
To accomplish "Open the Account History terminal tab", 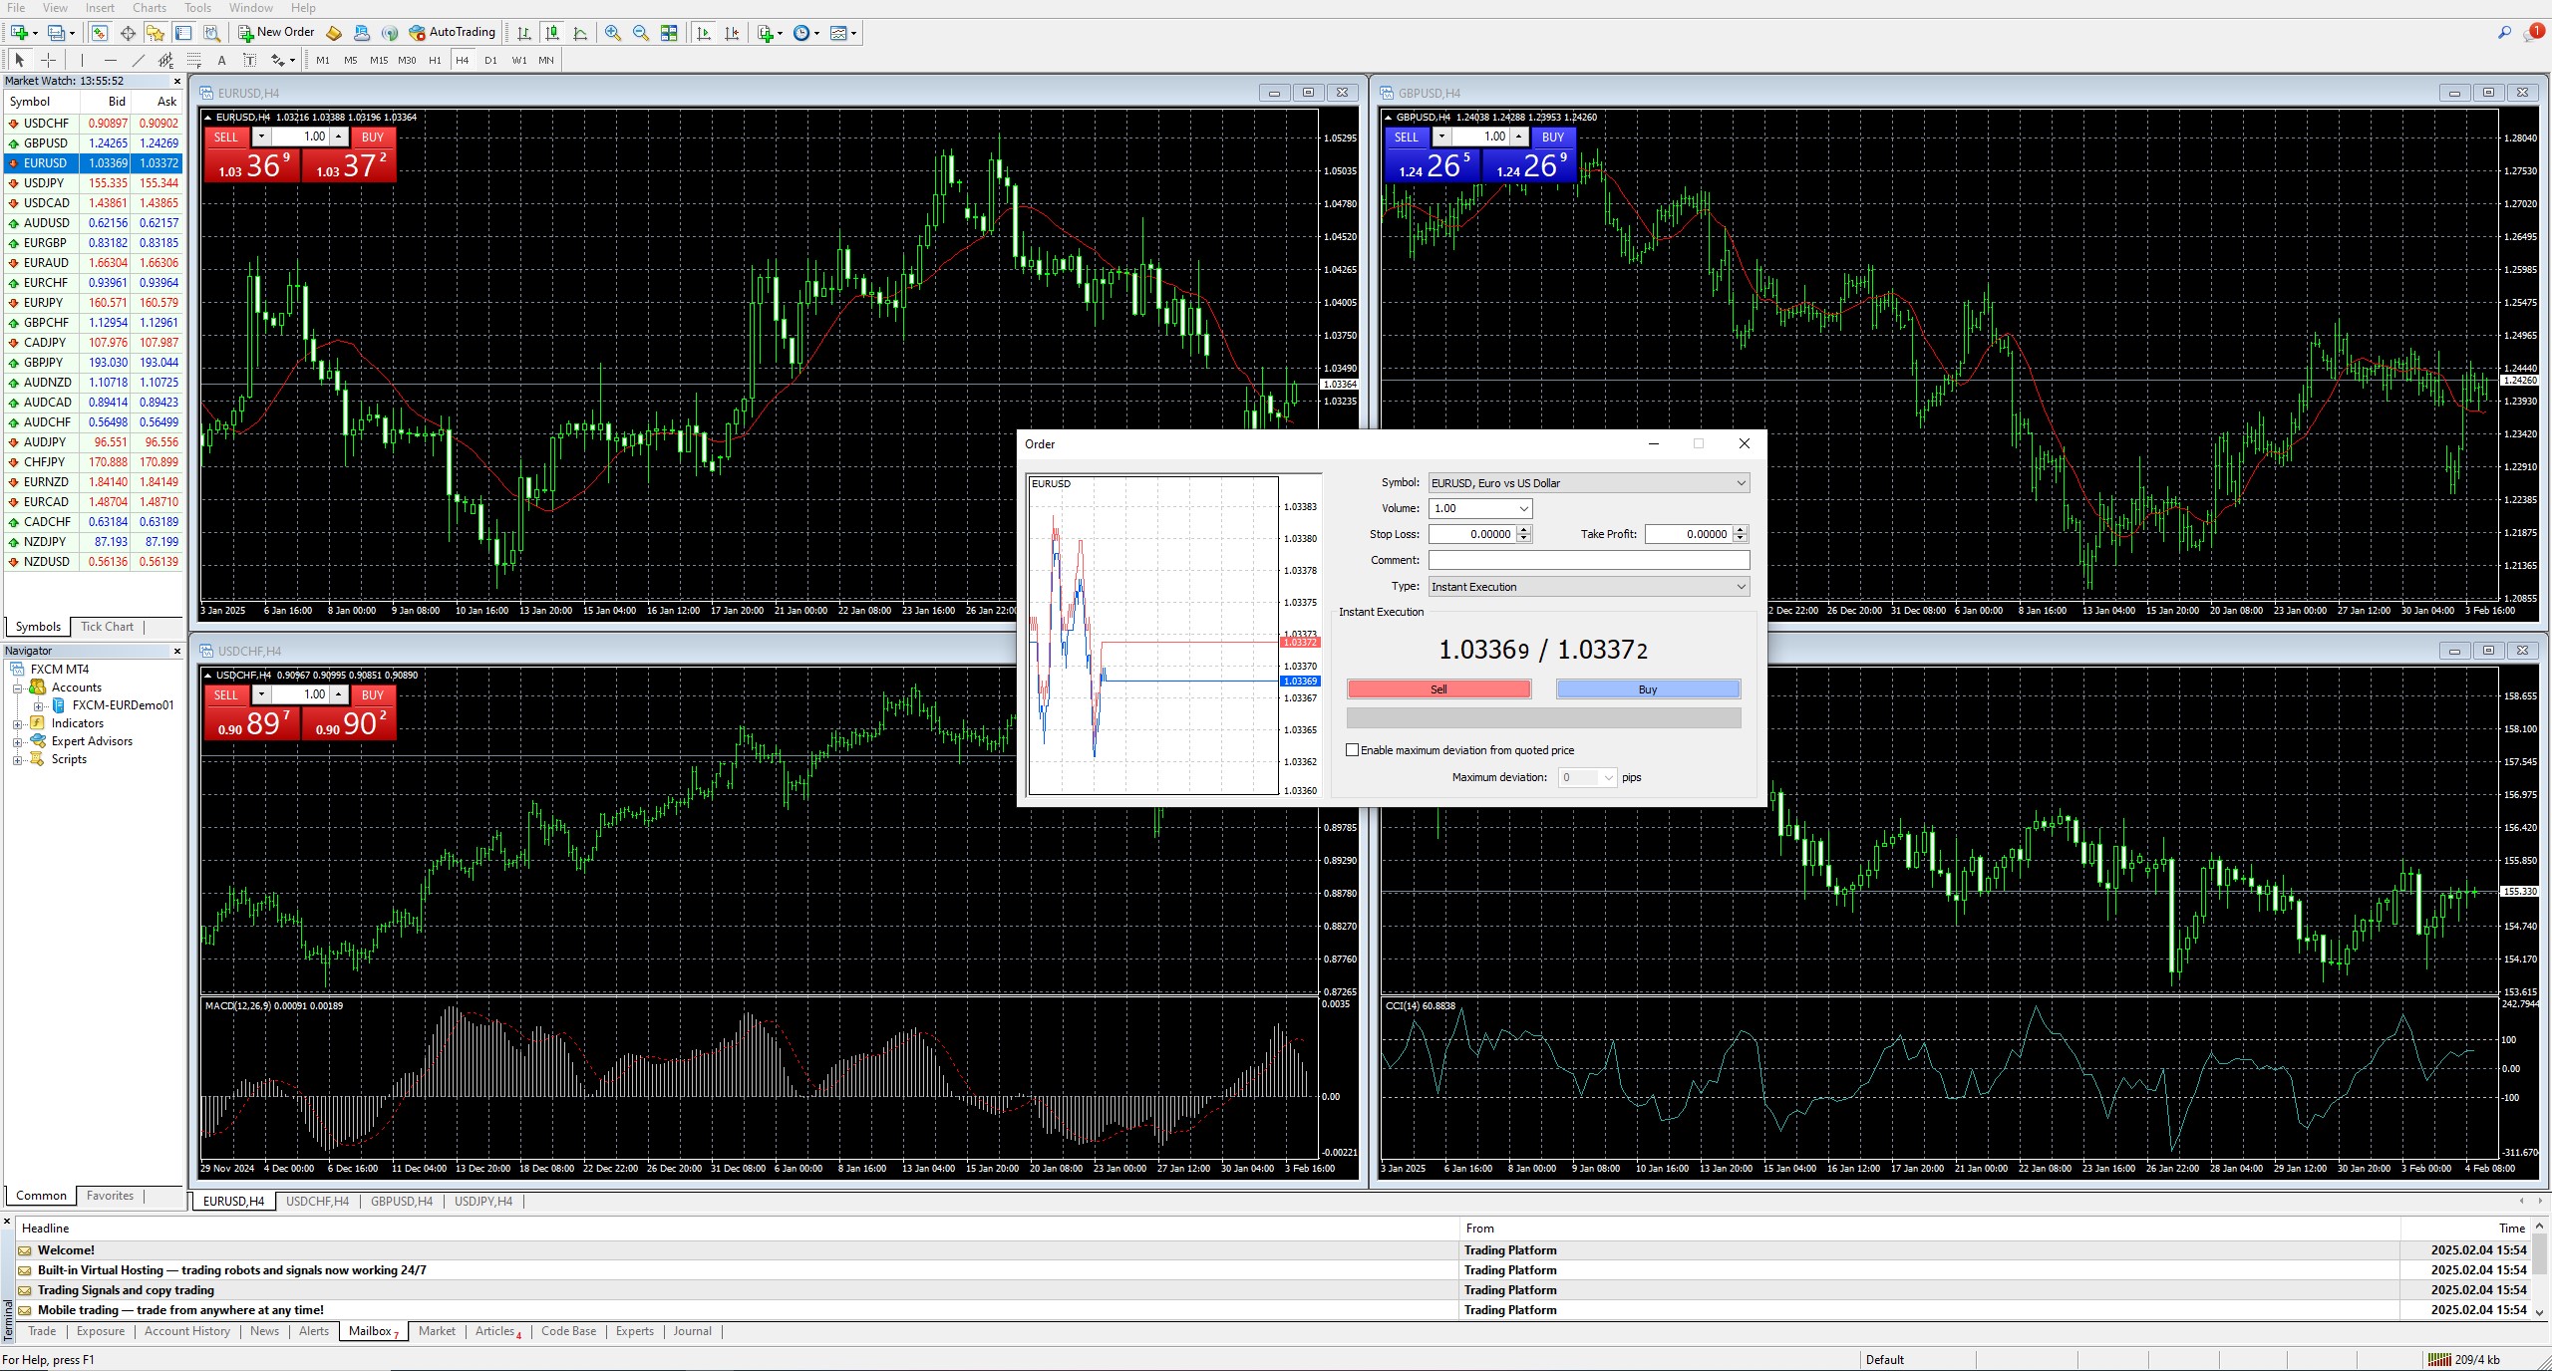I will (186, 1331).
